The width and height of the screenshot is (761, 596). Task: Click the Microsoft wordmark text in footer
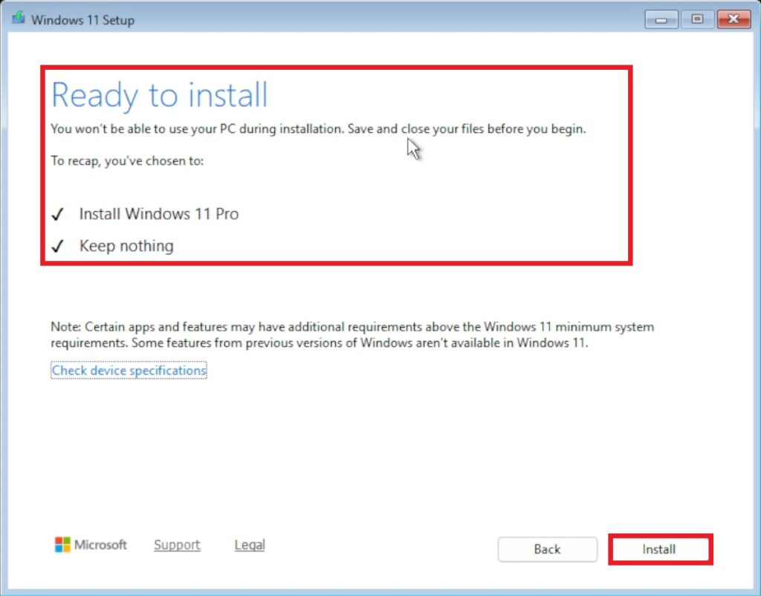tap(100, 545)
